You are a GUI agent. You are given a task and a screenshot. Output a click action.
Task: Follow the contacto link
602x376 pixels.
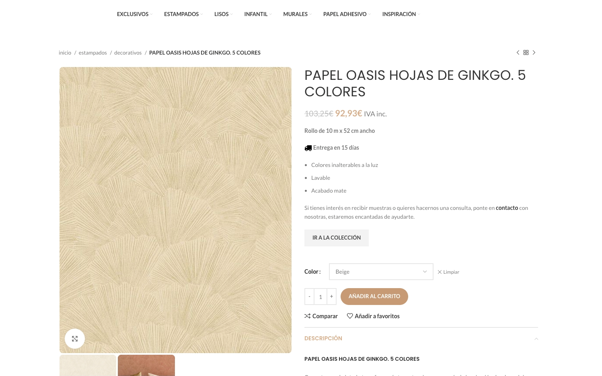tap(507, 208)
